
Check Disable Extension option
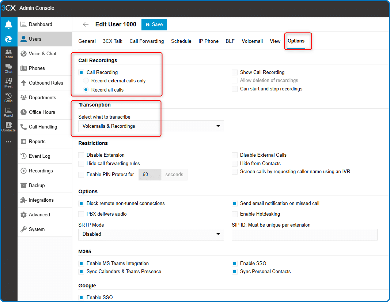click(81, 155)
